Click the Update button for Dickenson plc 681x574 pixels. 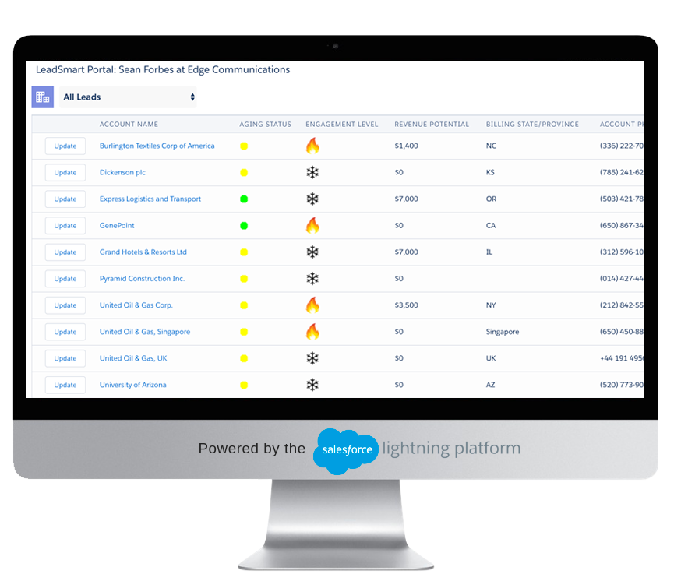(65, 172)
